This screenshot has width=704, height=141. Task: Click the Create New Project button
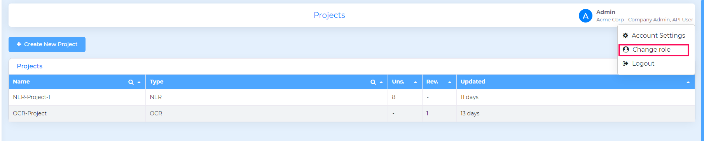(x=47, y=44)
